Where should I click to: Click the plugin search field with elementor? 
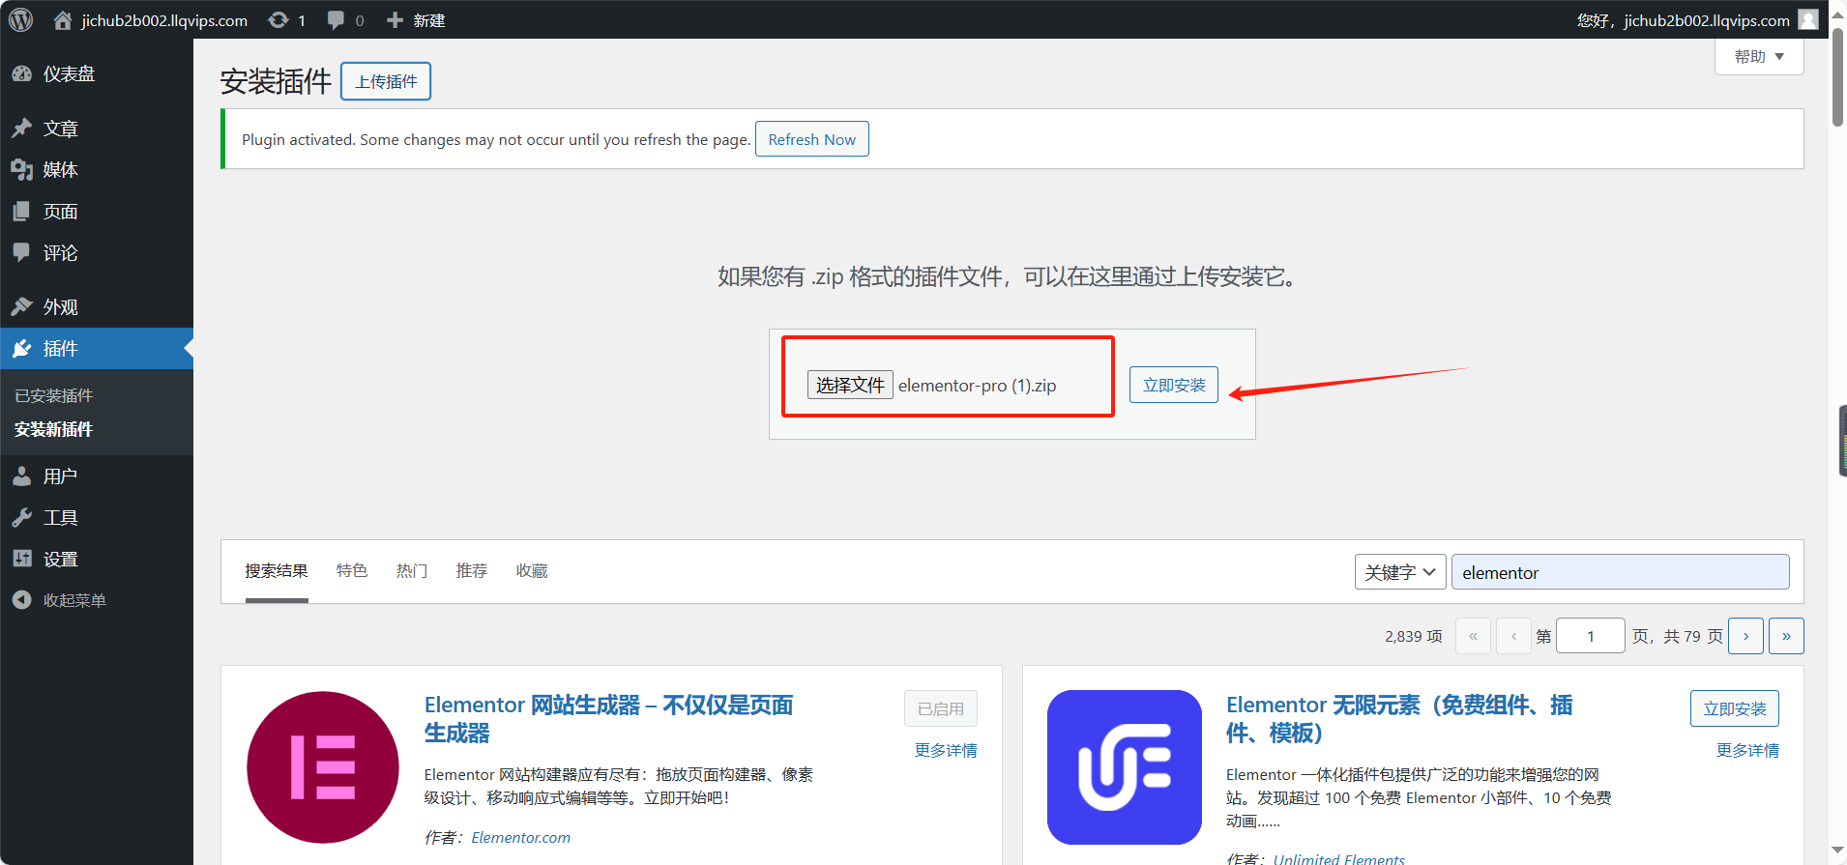1621,572
